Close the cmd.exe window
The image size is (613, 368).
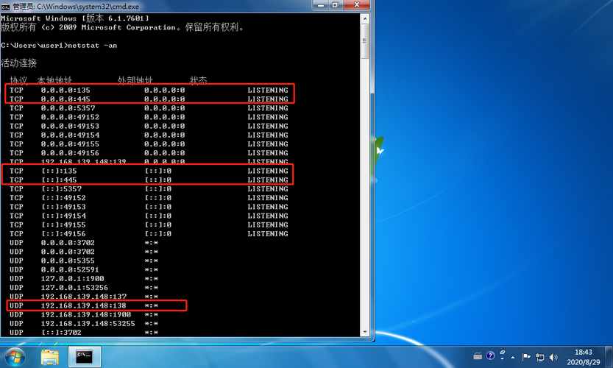pos(356,5)
